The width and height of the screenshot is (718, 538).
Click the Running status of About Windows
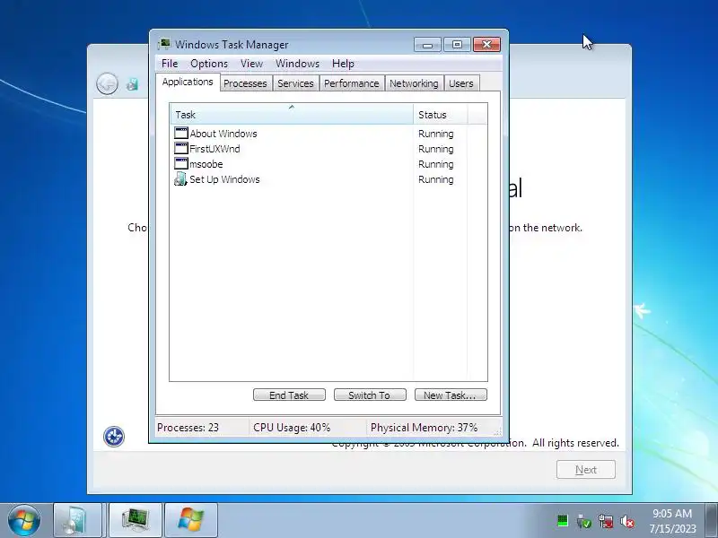436,134
